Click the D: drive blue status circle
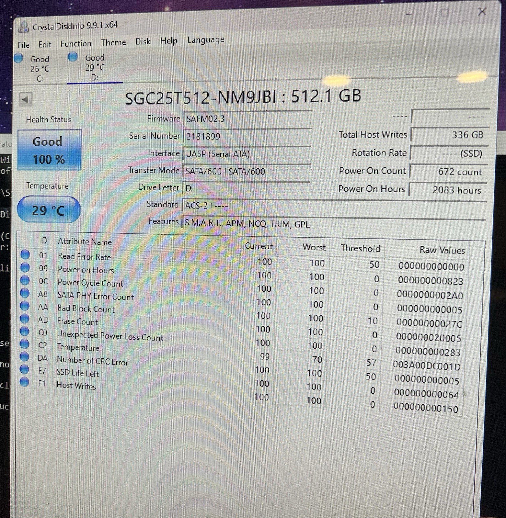 pos(73,57)
